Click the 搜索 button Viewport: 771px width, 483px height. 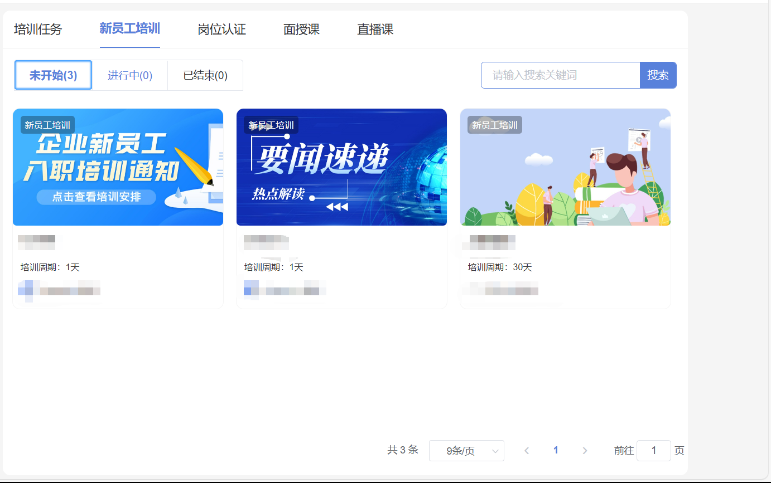point(658,75)
